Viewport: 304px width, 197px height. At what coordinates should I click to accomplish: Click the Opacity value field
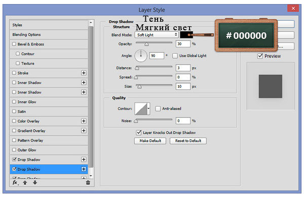point(183,44)
